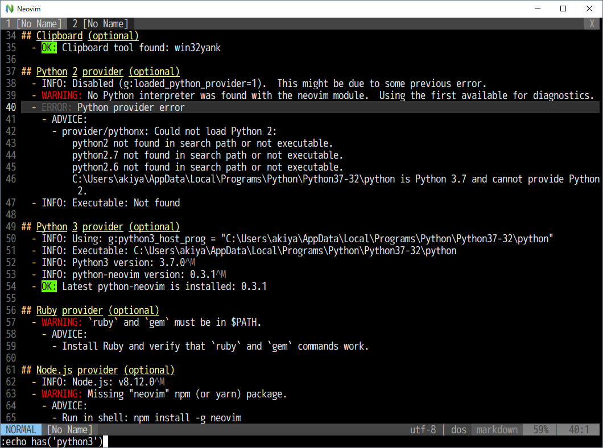The image size is (603, 448).
Task: Click green OK badge on line 54
Action: pos(49,286)
